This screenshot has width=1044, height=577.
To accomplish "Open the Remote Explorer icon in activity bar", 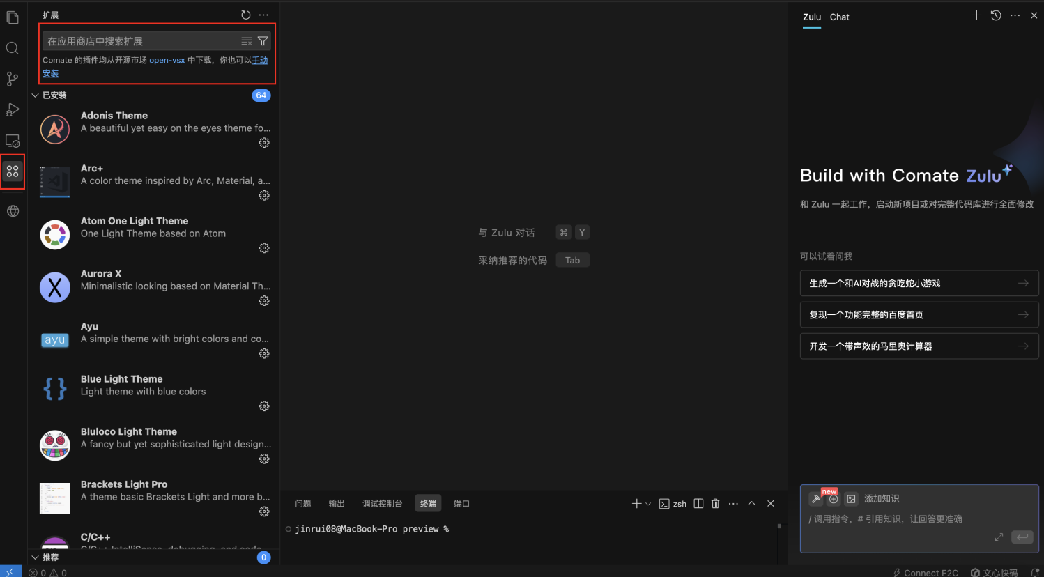I will coord(13,141).
